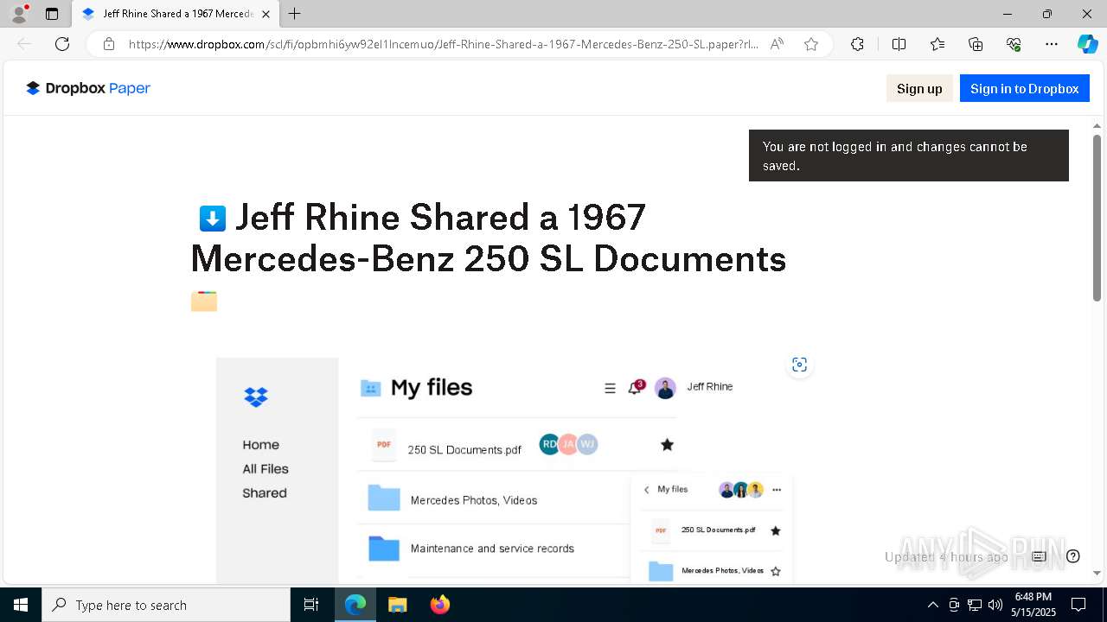Screen dimensions: 1107x622
Task: Open File Explorer from taskbar
Action: click(397, 605)
